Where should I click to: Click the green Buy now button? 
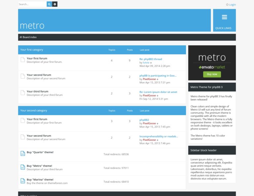pos(212,74)
